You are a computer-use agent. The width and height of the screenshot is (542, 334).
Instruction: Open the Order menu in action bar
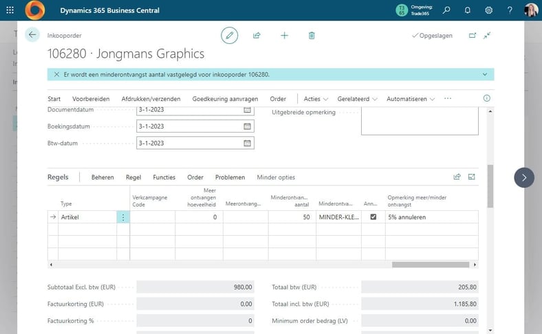point(278,99)
